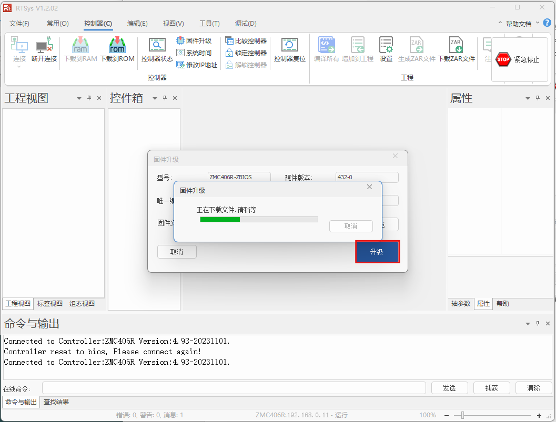Switch to 组态视图 tab
556x422 pixels.
82,304
